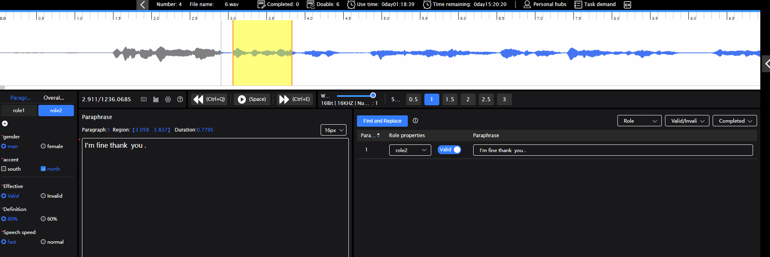Open the Role filter dropdown

pyautogui.click(x=640, y=121)
